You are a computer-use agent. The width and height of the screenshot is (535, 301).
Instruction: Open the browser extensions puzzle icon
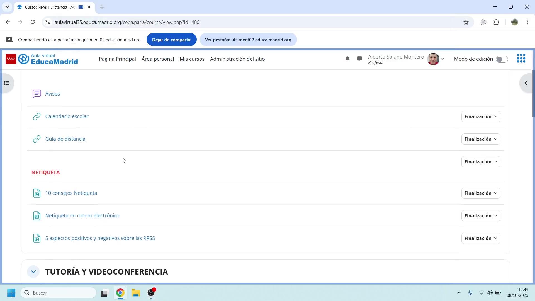pos(496,22)
